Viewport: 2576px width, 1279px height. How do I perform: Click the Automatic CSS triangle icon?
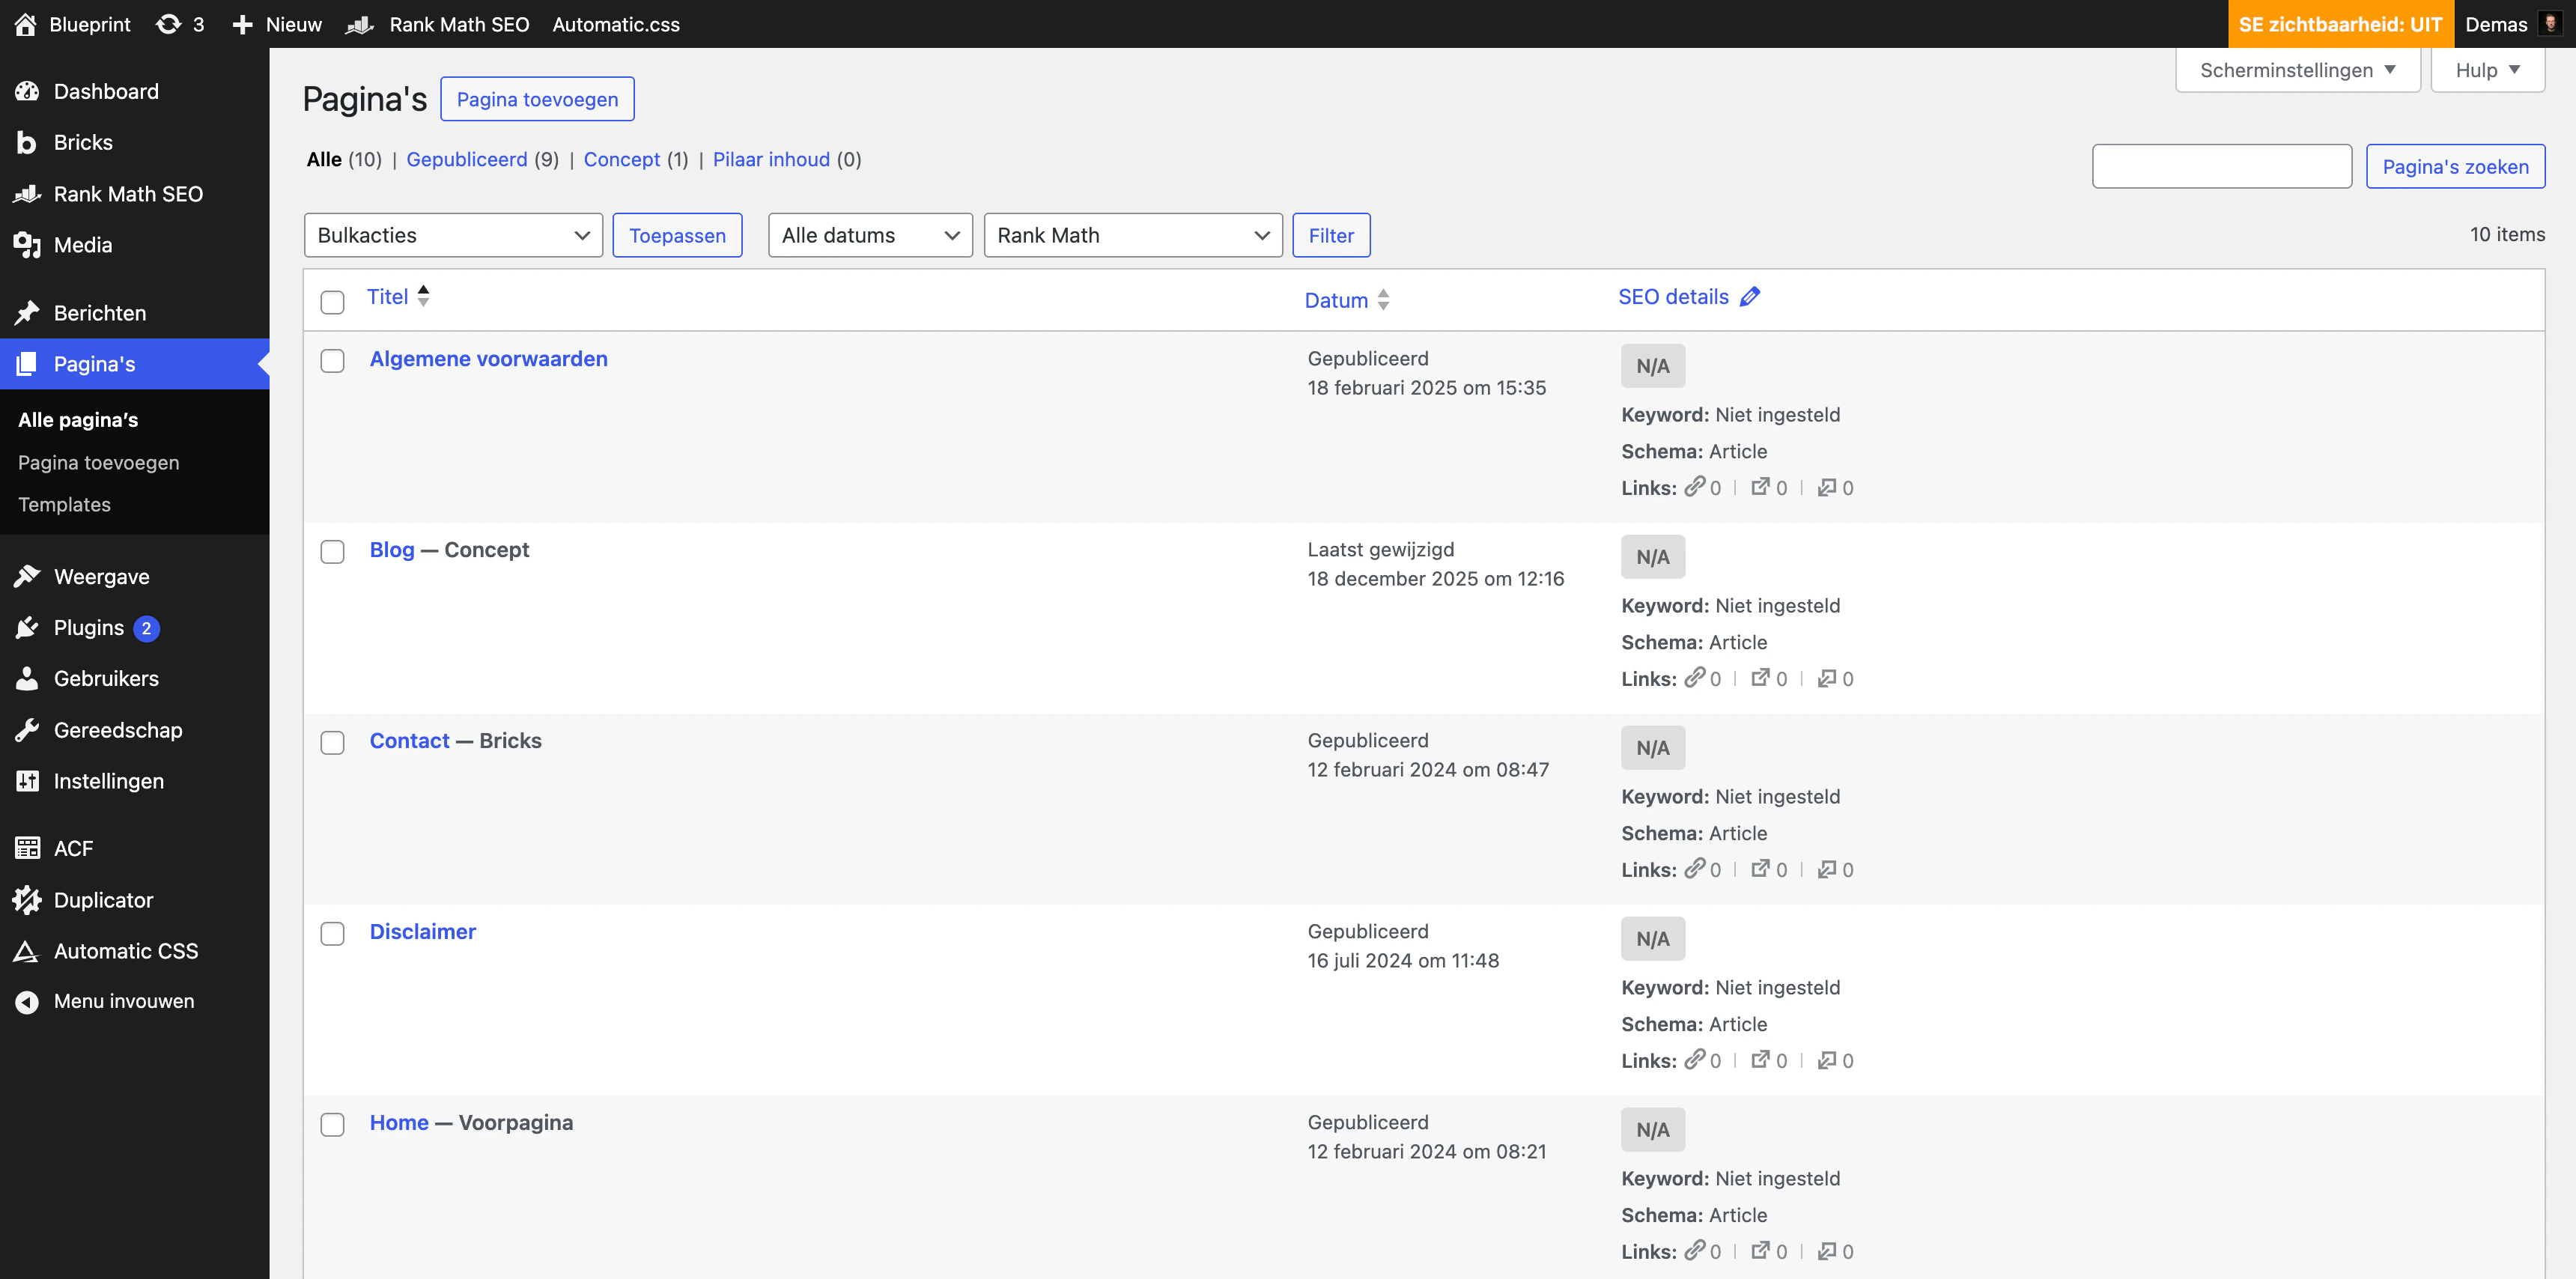point(27,951)
